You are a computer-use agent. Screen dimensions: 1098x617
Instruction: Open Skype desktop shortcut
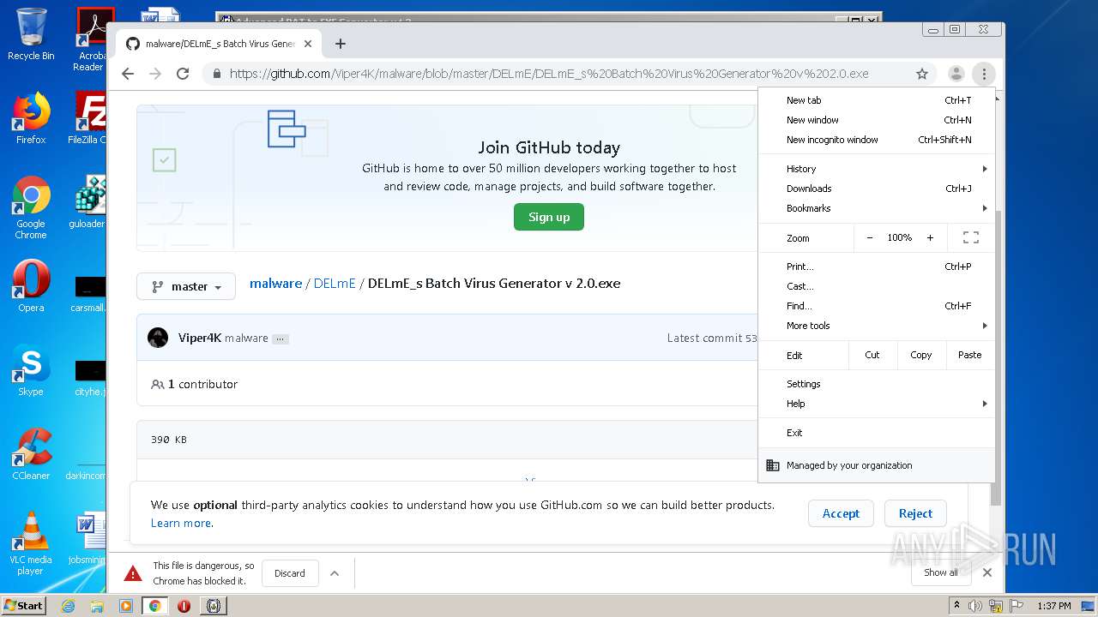click(x=31, y=370)
